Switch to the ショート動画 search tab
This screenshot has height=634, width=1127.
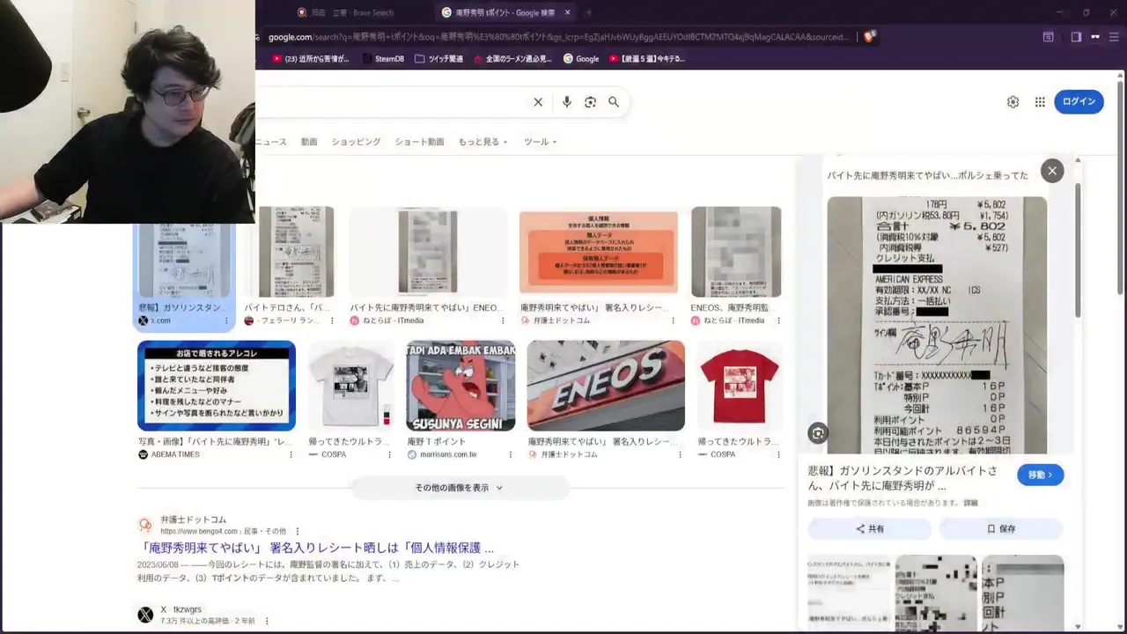(x=419, y=142)
